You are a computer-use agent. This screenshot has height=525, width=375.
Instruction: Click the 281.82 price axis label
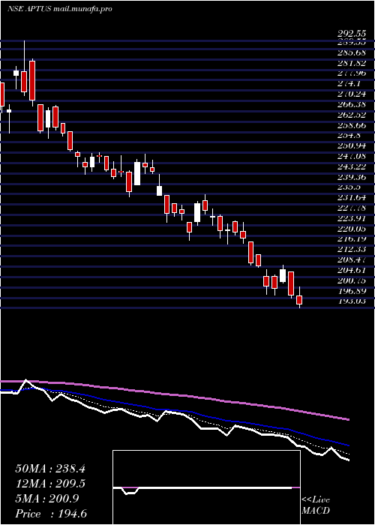tap(352, 63)
